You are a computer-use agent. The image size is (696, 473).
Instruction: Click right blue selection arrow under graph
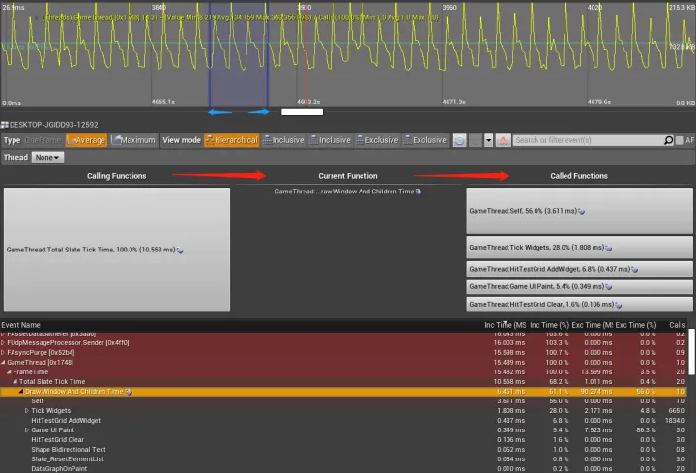259,112
